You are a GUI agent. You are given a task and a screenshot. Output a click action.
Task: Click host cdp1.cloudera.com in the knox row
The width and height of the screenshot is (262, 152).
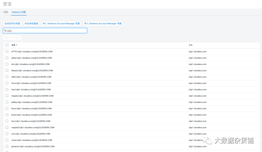197,109
